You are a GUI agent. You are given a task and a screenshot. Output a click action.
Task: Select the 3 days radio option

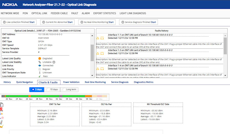tap(37, 89)
